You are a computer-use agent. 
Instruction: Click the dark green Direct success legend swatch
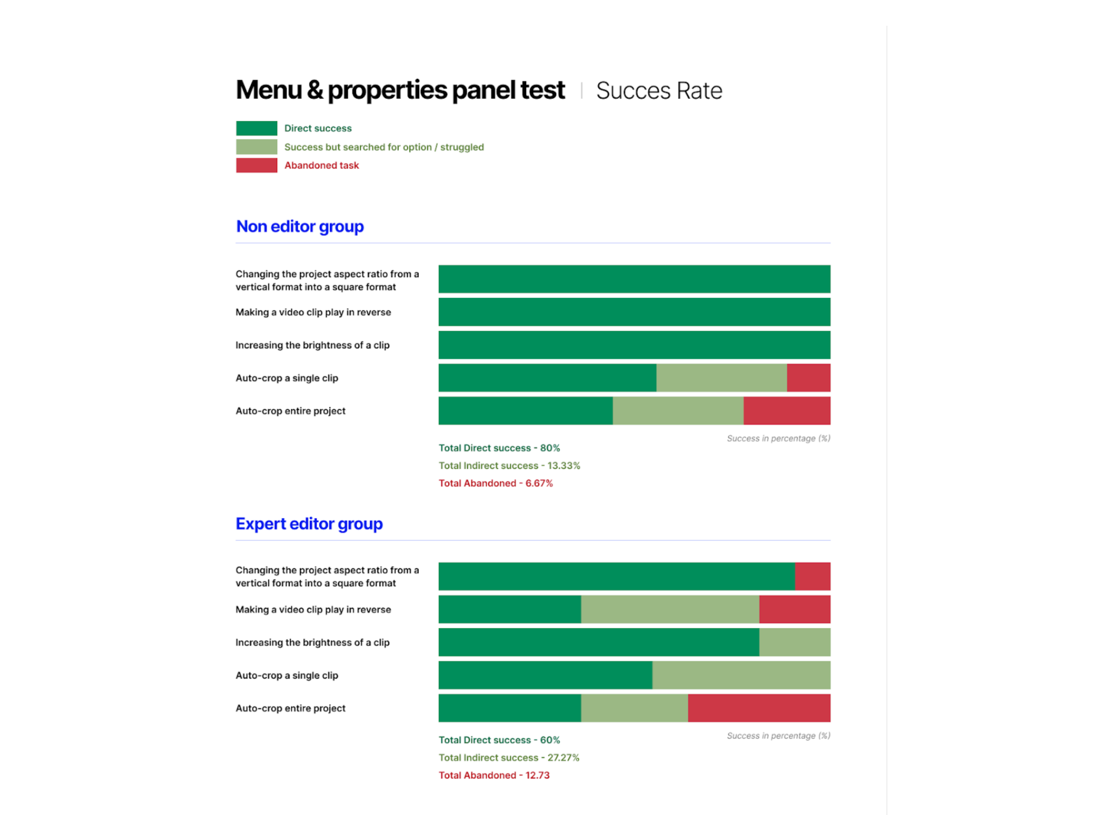pyautogui.click(x=256, y=128)
